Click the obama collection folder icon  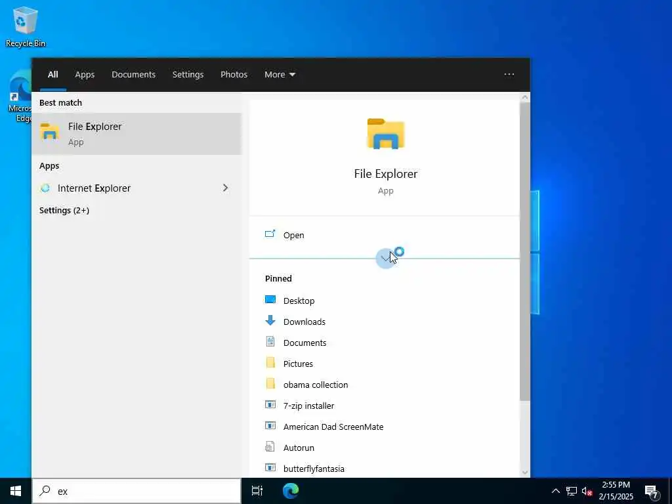point(270,383)
